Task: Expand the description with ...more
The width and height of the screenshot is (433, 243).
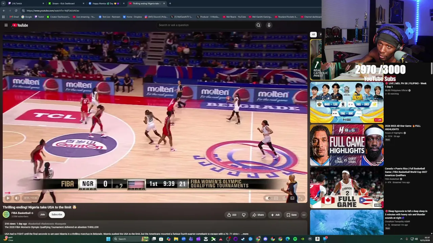Action: pyautogui.click(x=244, y=234)
